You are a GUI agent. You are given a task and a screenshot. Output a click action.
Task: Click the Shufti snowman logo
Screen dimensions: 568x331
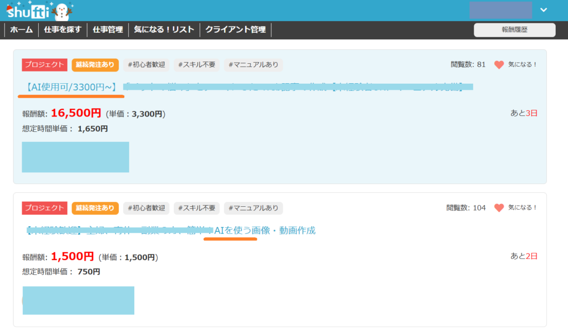point(40,10)
